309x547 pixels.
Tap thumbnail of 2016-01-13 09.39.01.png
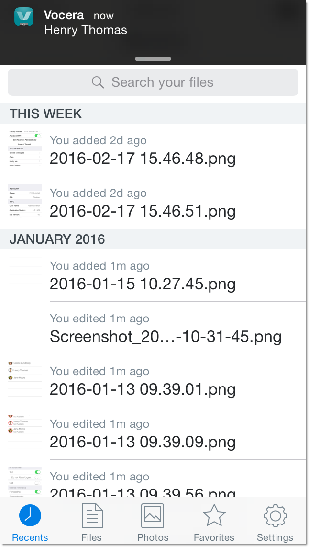[x=25, y=379]
